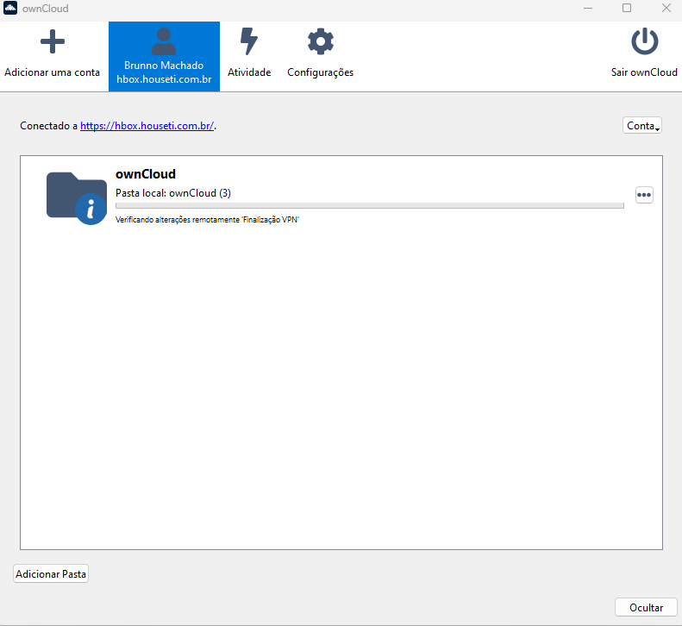
Task: Open the Atividade lightning bolt tab
Action: coord(249,42)
